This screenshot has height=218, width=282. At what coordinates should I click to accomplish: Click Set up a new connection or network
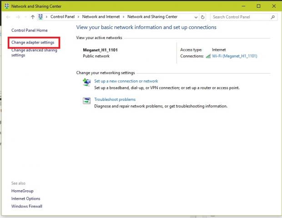click(x=126, y=81)
